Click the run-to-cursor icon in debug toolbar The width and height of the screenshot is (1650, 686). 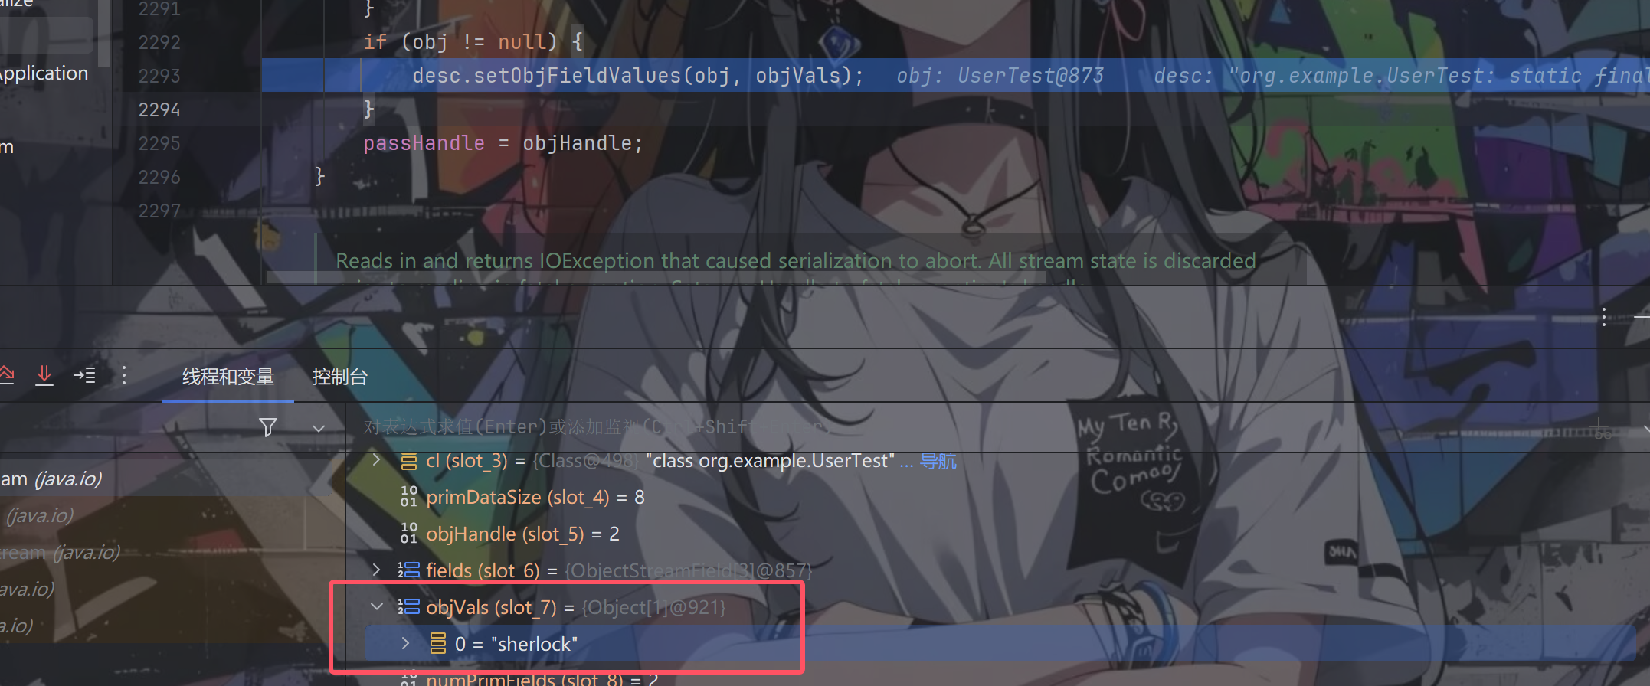point(84,375)
